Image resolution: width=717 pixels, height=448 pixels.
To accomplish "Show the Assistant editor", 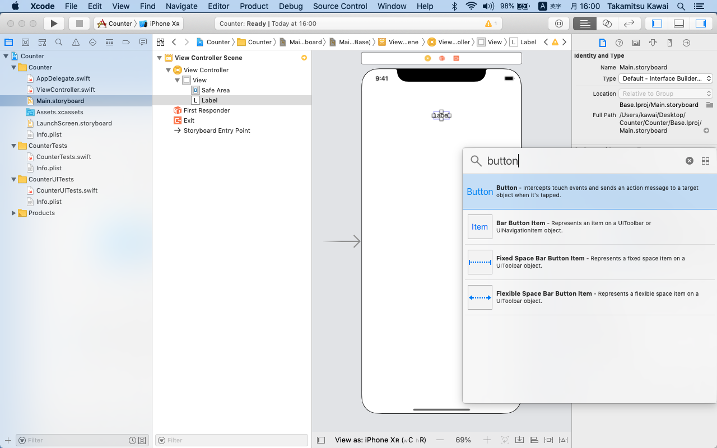I will (607, 24).
